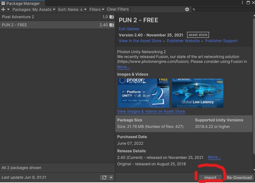
Task: Open the Sort: Name dropdown
Action: click(72, 9)
